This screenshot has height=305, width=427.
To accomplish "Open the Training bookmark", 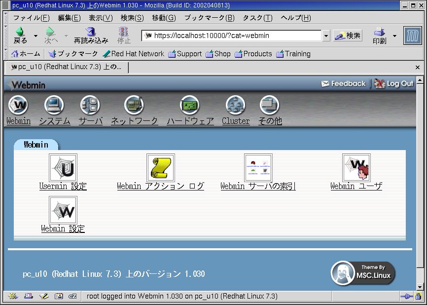I will pyautogui.click(x=293, y=54).
